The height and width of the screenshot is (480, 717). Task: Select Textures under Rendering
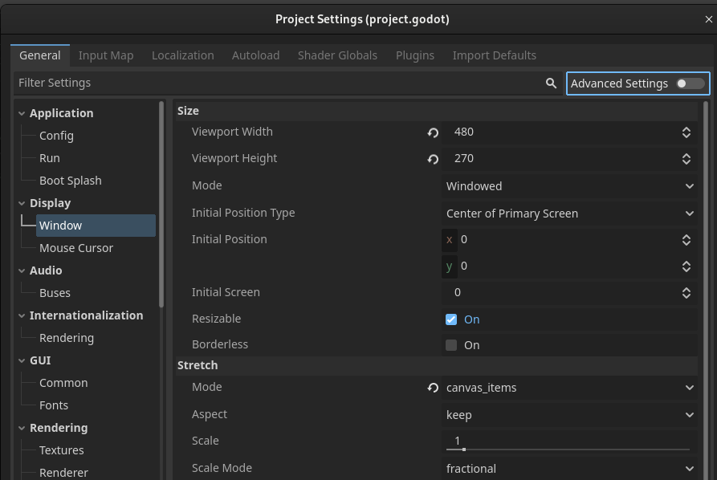tap(61, 450)
